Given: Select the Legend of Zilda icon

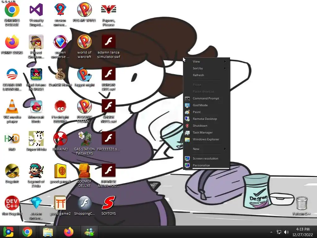Looking at the screenshot, I should pos(36,171).
